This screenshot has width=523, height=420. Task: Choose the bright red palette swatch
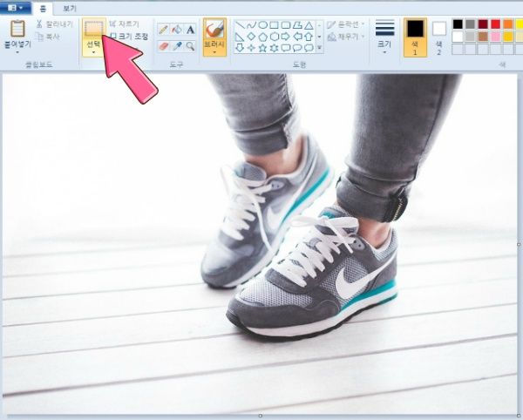tap(496, 24)
